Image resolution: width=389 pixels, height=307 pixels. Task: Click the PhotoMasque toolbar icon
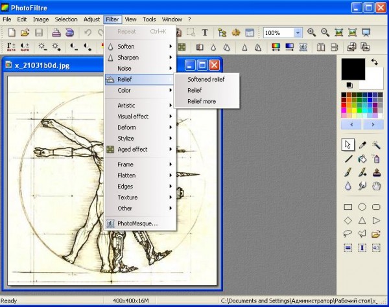(303, 47)
